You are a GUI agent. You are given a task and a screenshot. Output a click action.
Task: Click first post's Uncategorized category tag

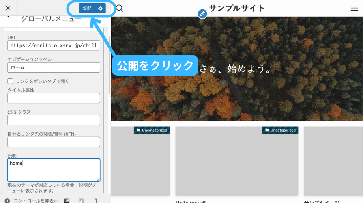(x=152, y=130)
